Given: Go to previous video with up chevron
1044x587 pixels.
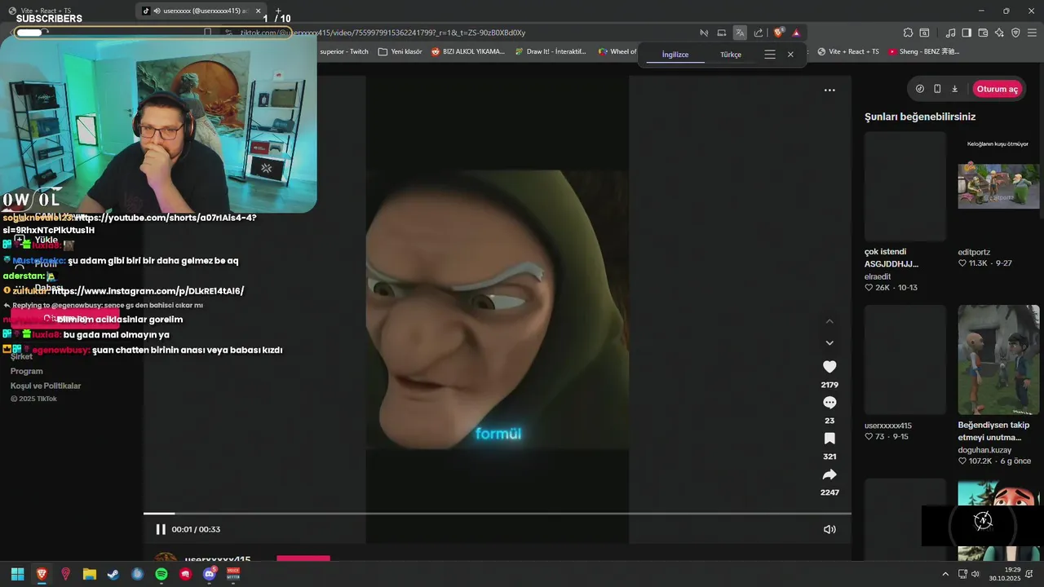Looking at the screenshot, I should point(829,321).
